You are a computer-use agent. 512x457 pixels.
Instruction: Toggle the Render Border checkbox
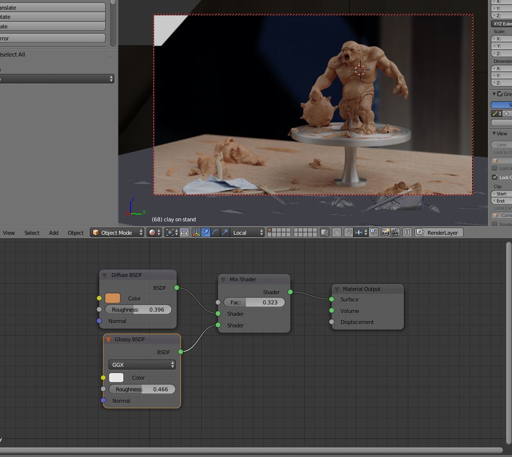coord(495,224)
